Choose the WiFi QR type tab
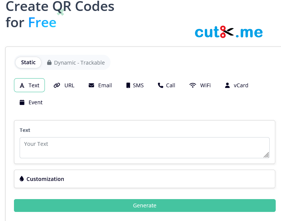Image resolution: width=281 pixels, height=221 pixels. 200,85
